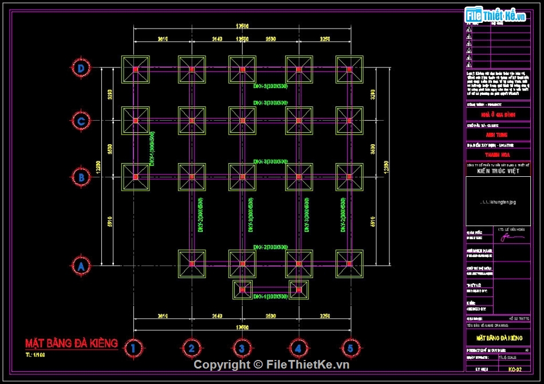Select the "5910" dimension right of the plan
The height and width of the screenshot is (384, 544).
coord(373,221)
